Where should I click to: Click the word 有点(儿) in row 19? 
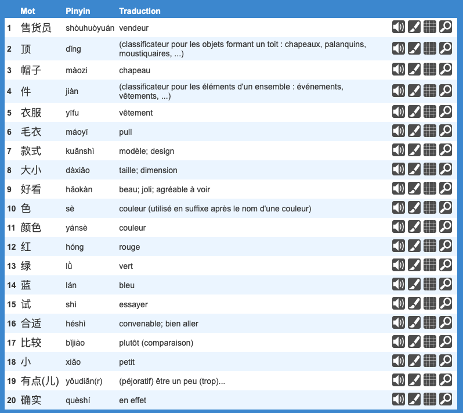[39, 381]
